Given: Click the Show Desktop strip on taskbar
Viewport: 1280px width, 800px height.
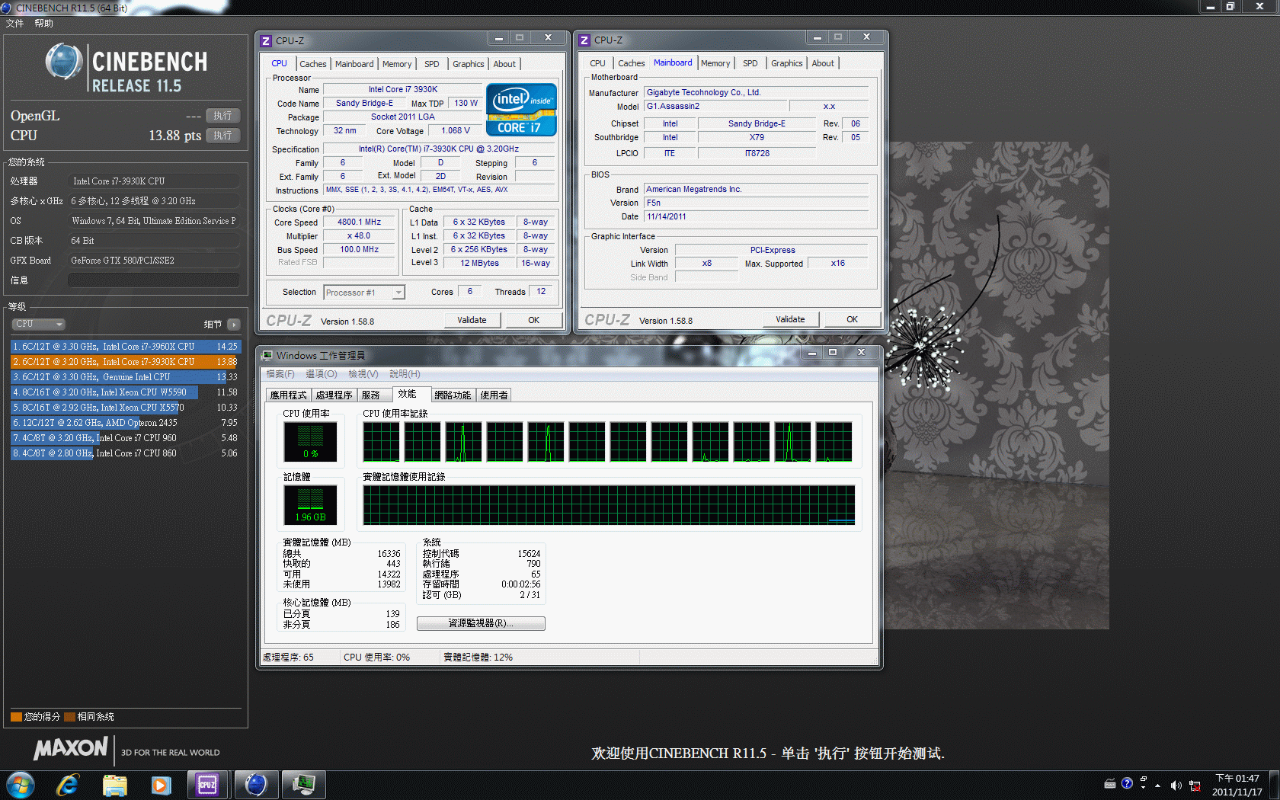Looking at the screenshot, I should point(1275,785).
